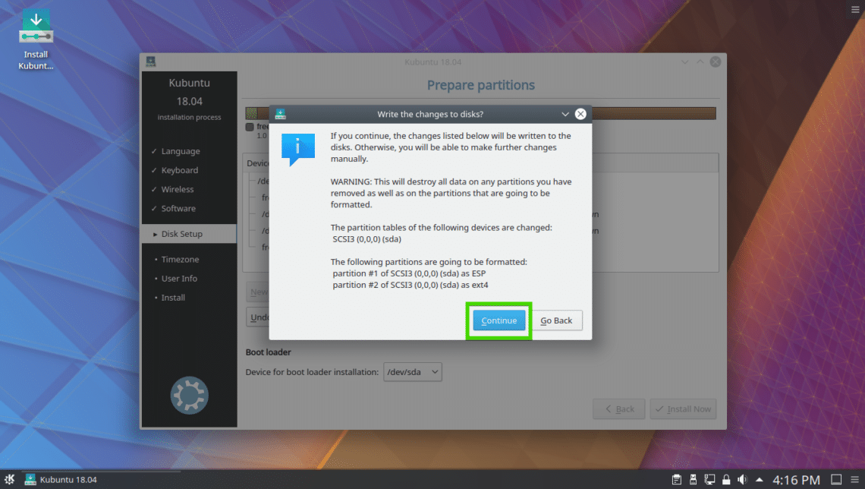Click the Undo button behind the dialog
Viewport: 865px width, 489px height.
point(258,317)
